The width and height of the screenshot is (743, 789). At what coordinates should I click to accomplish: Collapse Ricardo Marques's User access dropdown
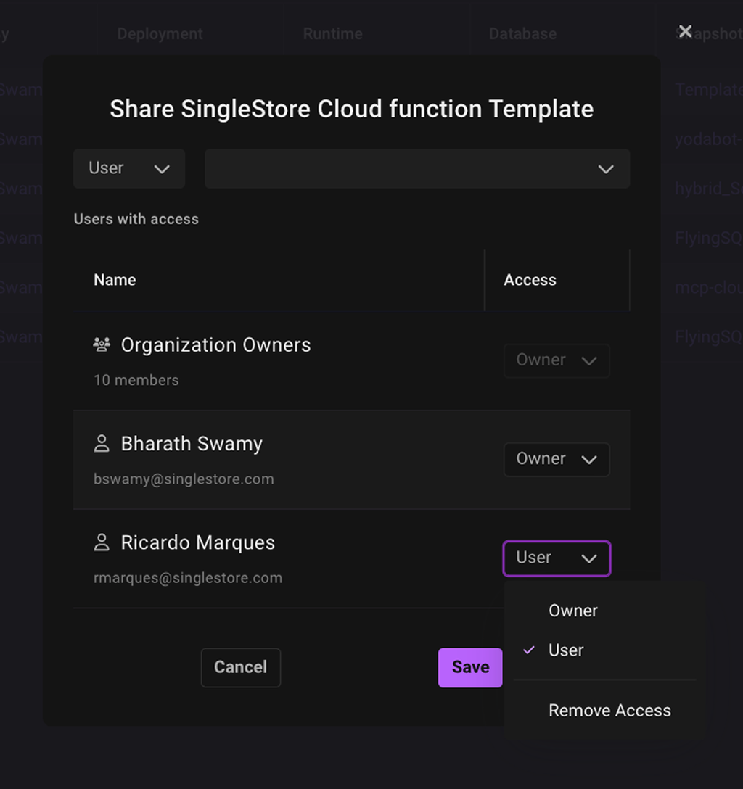click(557, 558)
